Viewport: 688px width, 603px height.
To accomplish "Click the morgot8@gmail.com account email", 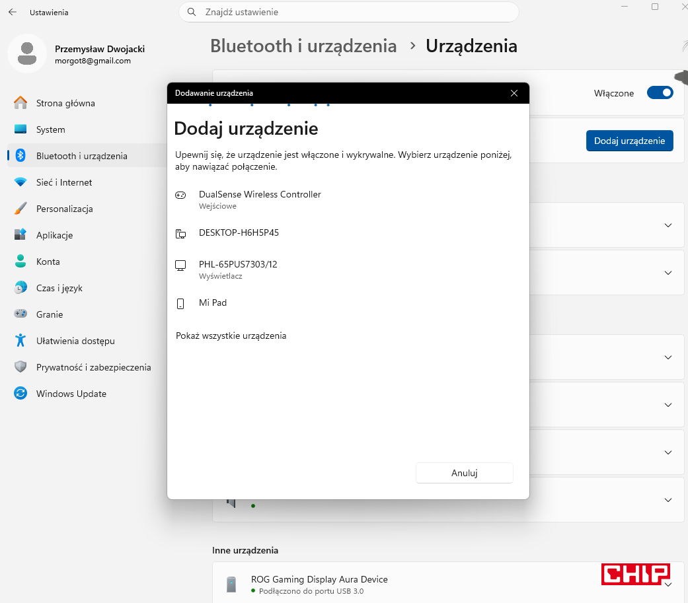I will (93, 61).
